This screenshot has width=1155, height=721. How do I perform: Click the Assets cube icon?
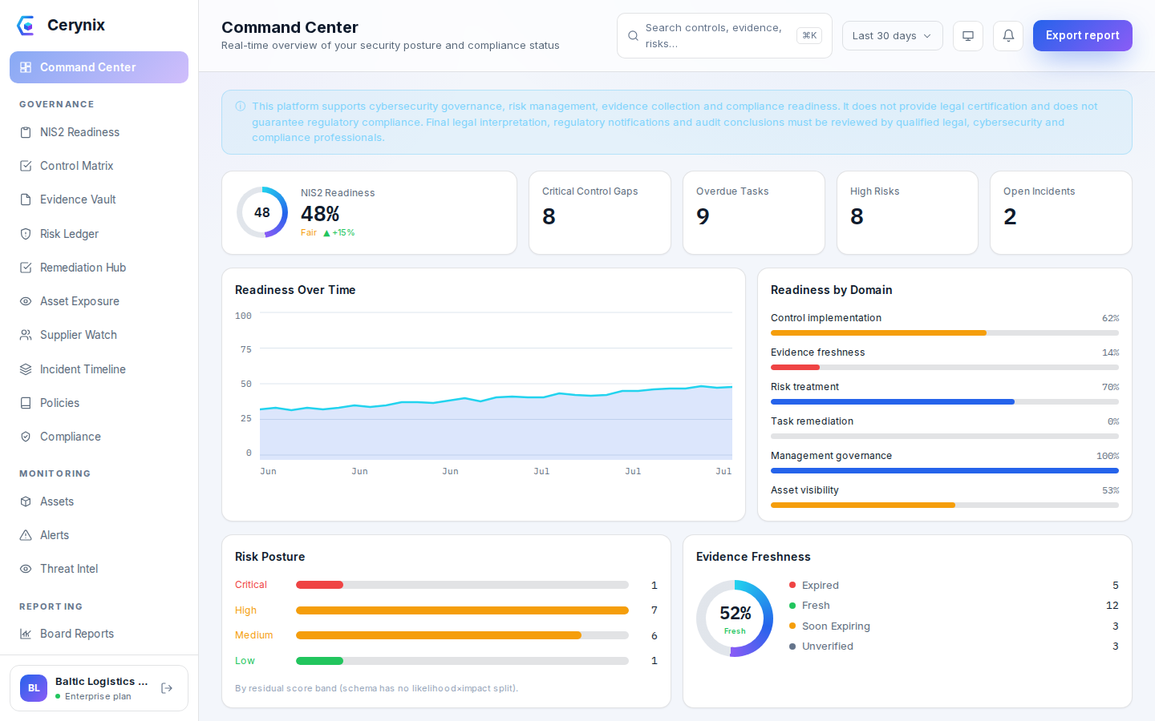(x=26, y=501)
